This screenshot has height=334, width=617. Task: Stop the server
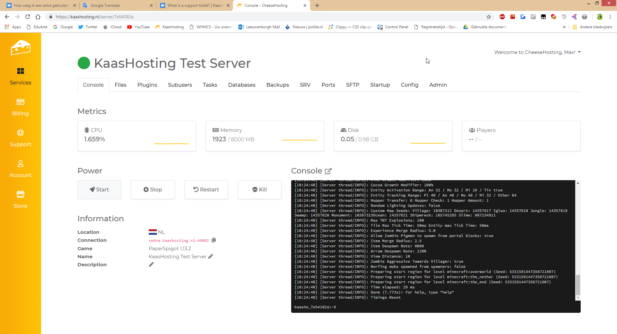click(153, 189)
